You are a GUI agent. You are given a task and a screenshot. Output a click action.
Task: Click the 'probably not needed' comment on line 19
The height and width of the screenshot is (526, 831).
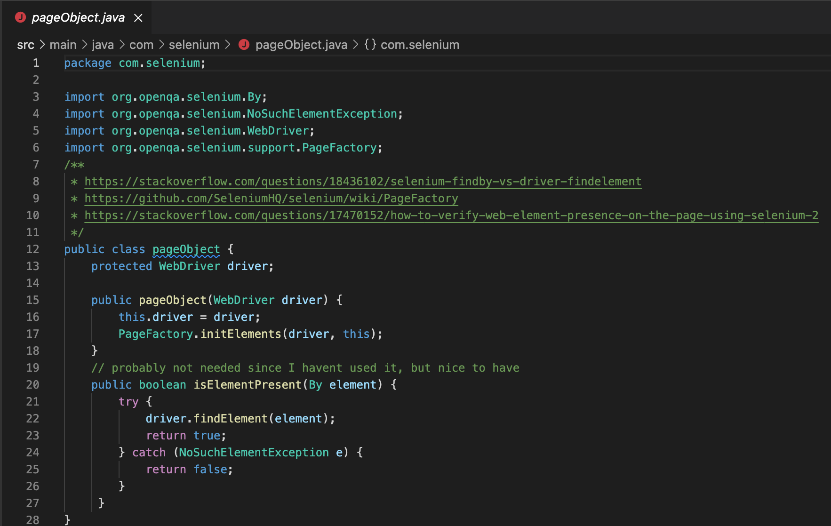point(305,368)
